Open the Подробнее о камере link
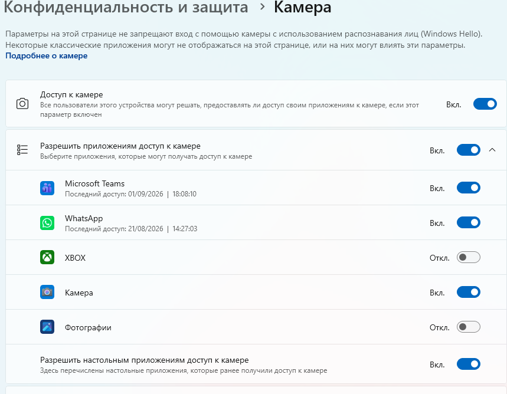Viewport: 507px width, 394px height. 46,56
